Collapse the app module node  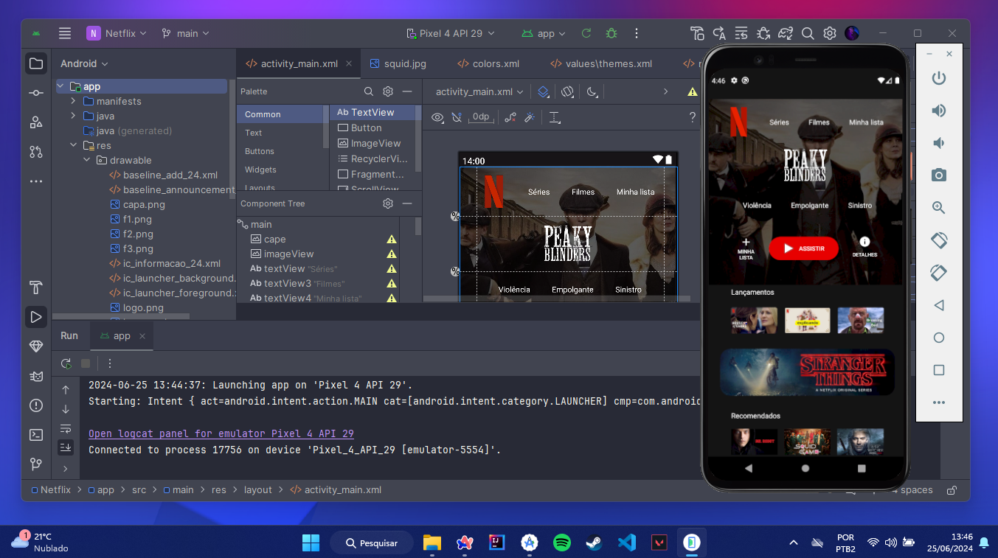tap(60, 86)
